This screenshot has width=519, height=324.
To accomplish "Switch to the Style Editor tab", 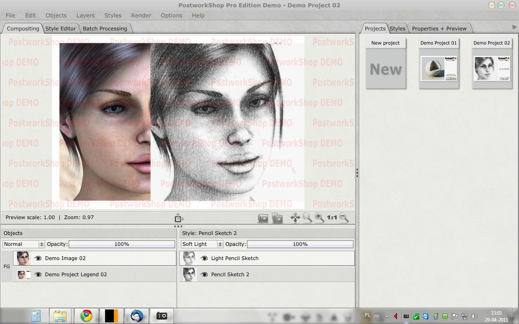I will pyautogui.click(x=60, y=28).
